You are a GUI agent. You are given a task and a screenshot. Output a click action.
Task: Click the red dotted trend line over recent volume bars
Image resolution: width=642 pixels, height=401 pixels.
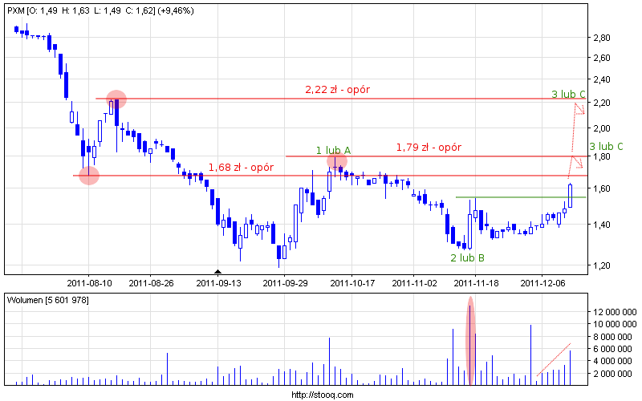[554, 360]
